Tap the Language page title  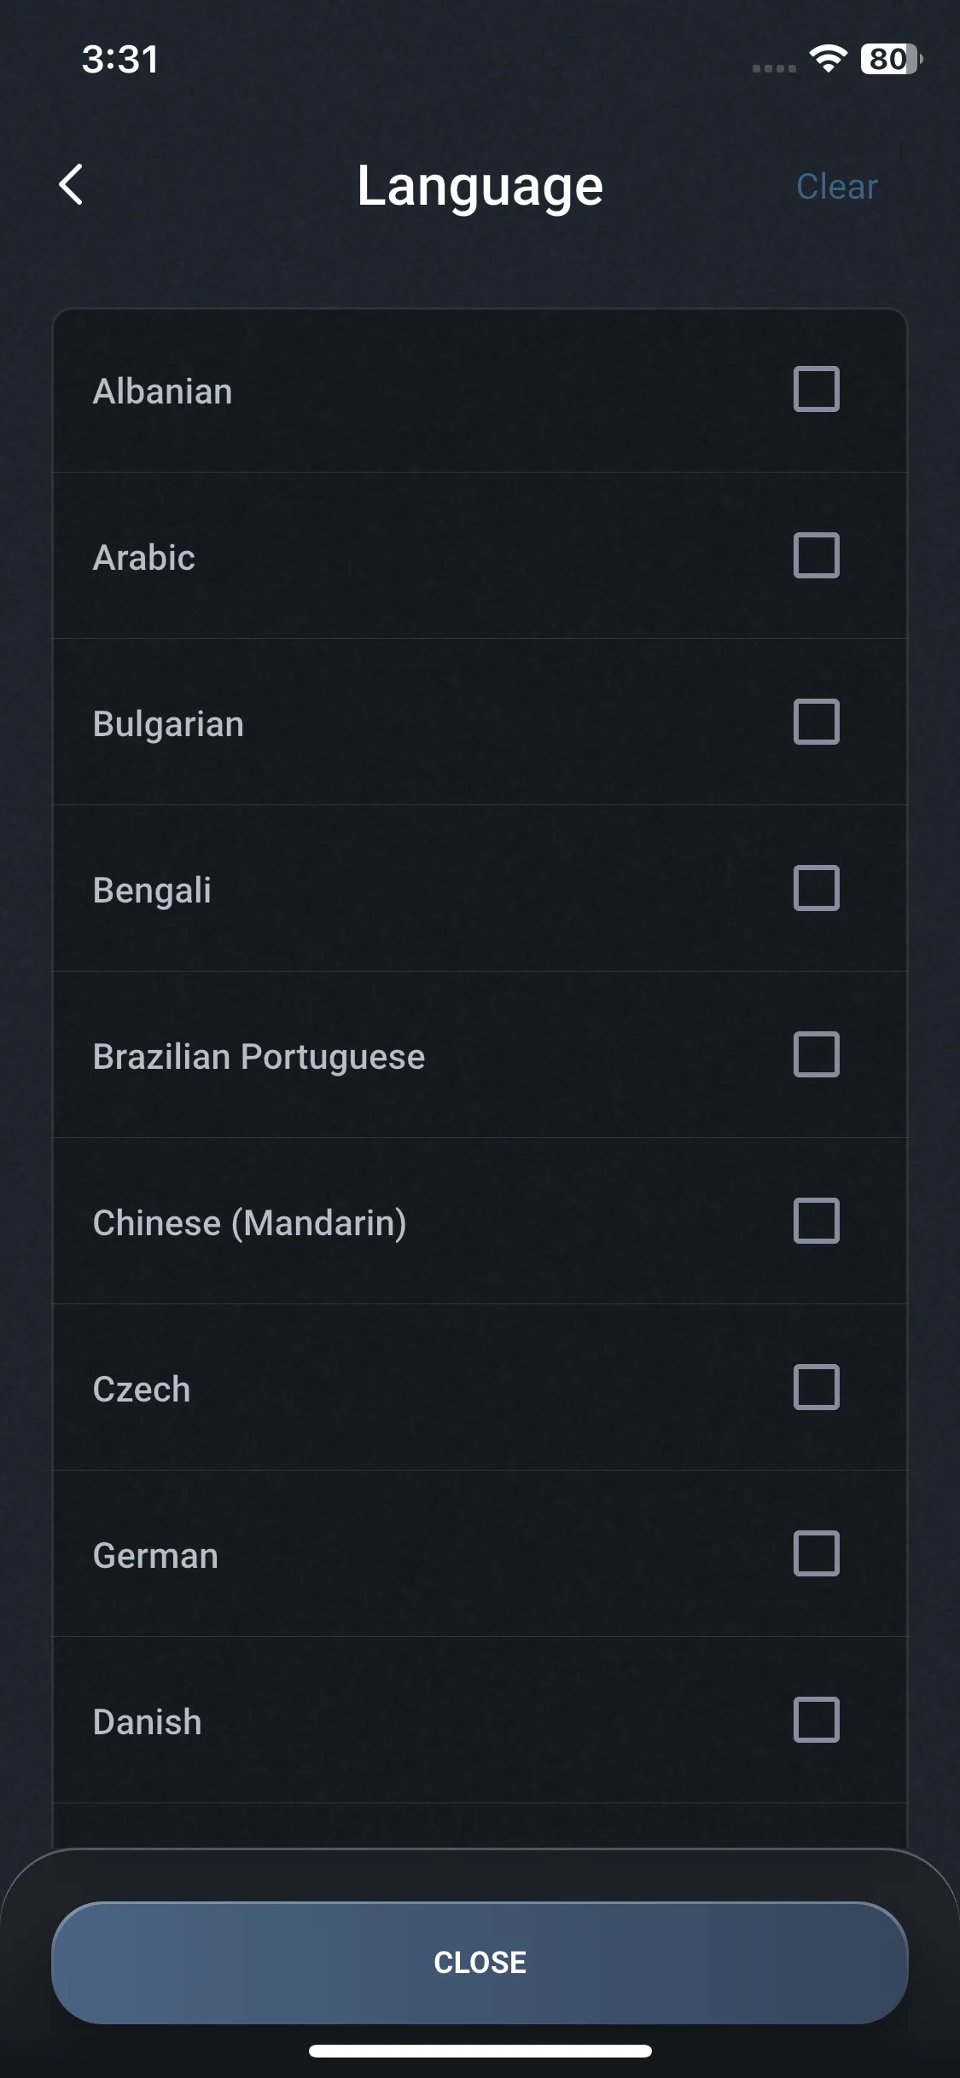point(480,186)
